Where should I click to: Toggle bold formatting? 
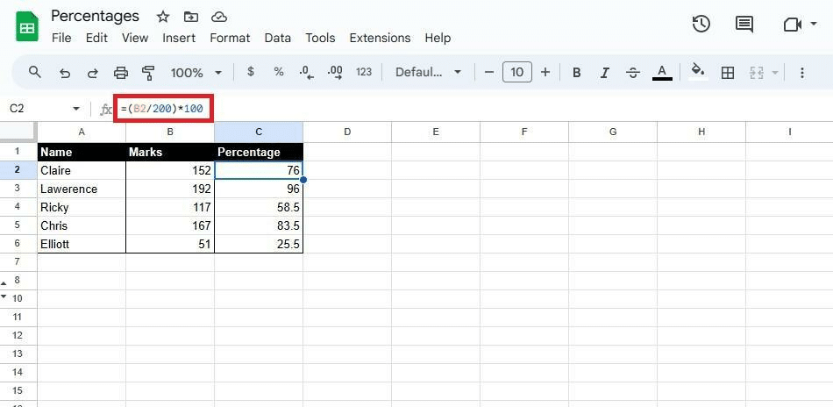click(x=576, y=73)
